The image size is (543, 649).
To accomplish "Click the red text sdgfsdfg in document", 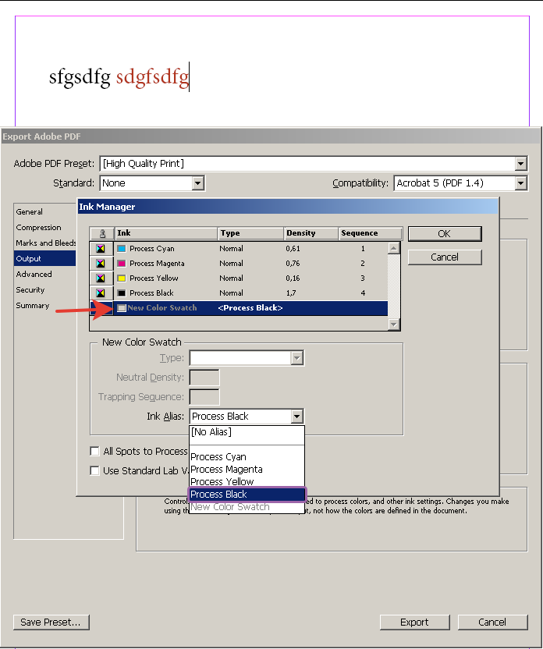I will [x=152, y=77].
